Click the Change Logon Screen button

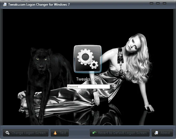[x=26, y=133]
